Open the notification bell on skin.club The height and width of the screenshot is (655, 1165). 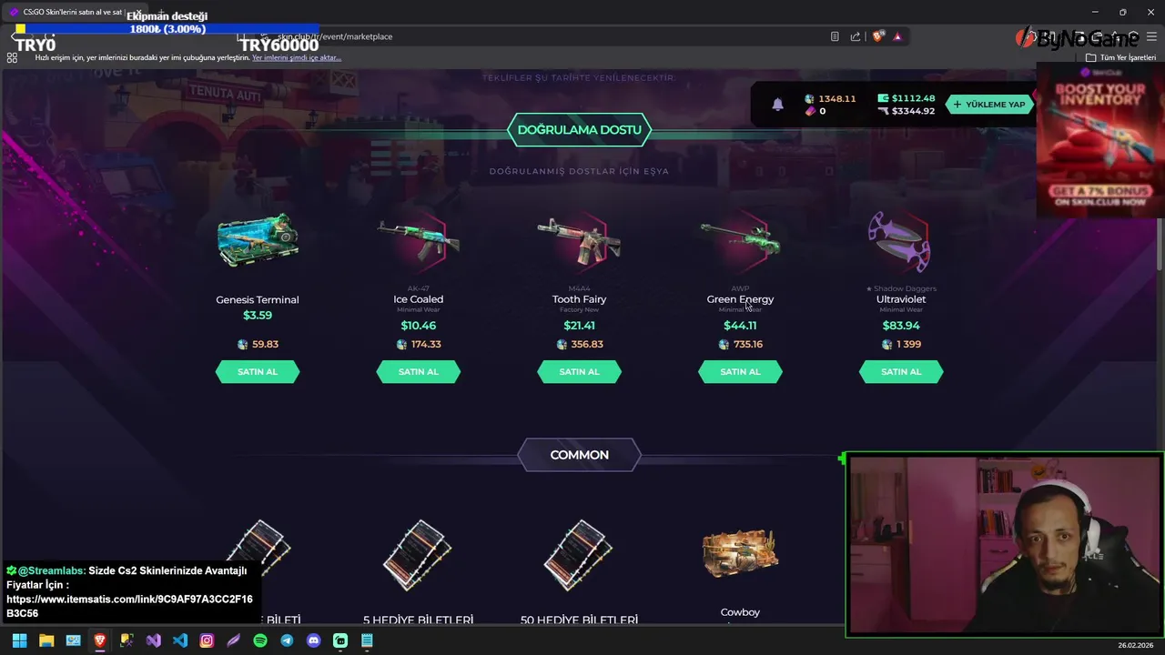point(777,104)
